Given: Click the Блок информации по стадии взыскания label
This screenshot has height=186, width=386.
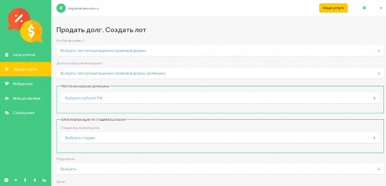Looking at the screenshot, I should point(93,119).
